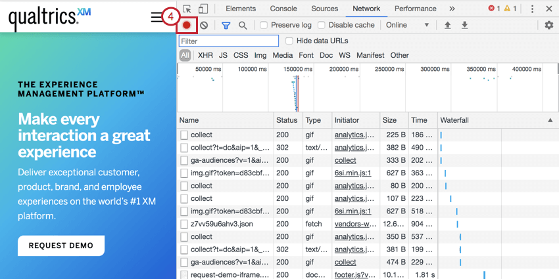The width and height of the screenshot is (559, 279).
Task: Open DevTools three-dot customize menu
Action: click(x=532, y=9)
